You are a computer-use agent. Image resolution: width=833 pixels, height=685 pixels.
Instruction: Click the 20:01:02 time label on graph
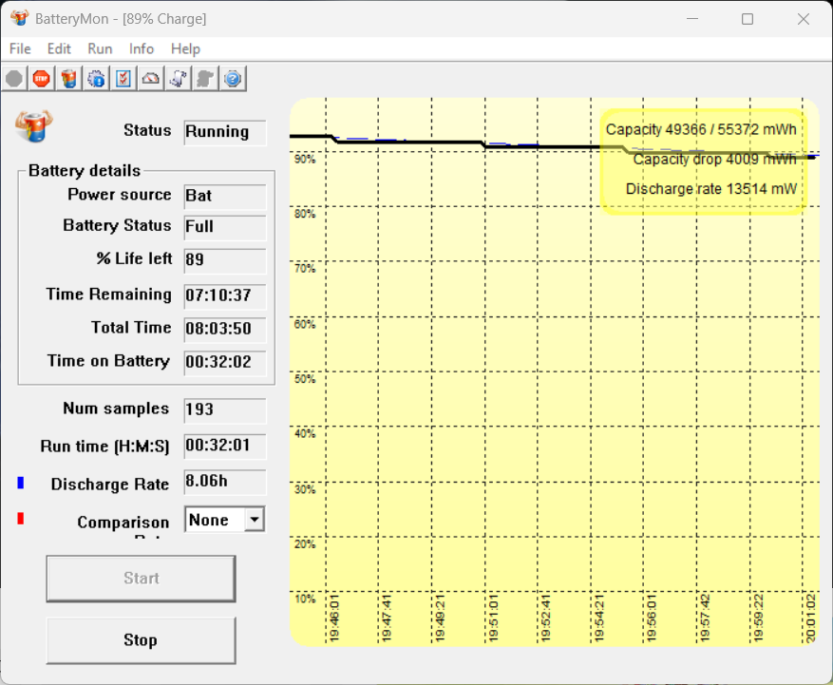click(x=811, y=618)
